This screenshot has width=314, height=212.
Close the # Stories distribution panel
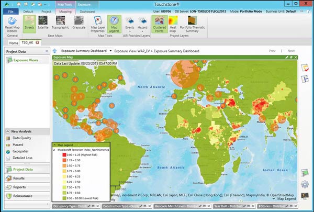296,206
